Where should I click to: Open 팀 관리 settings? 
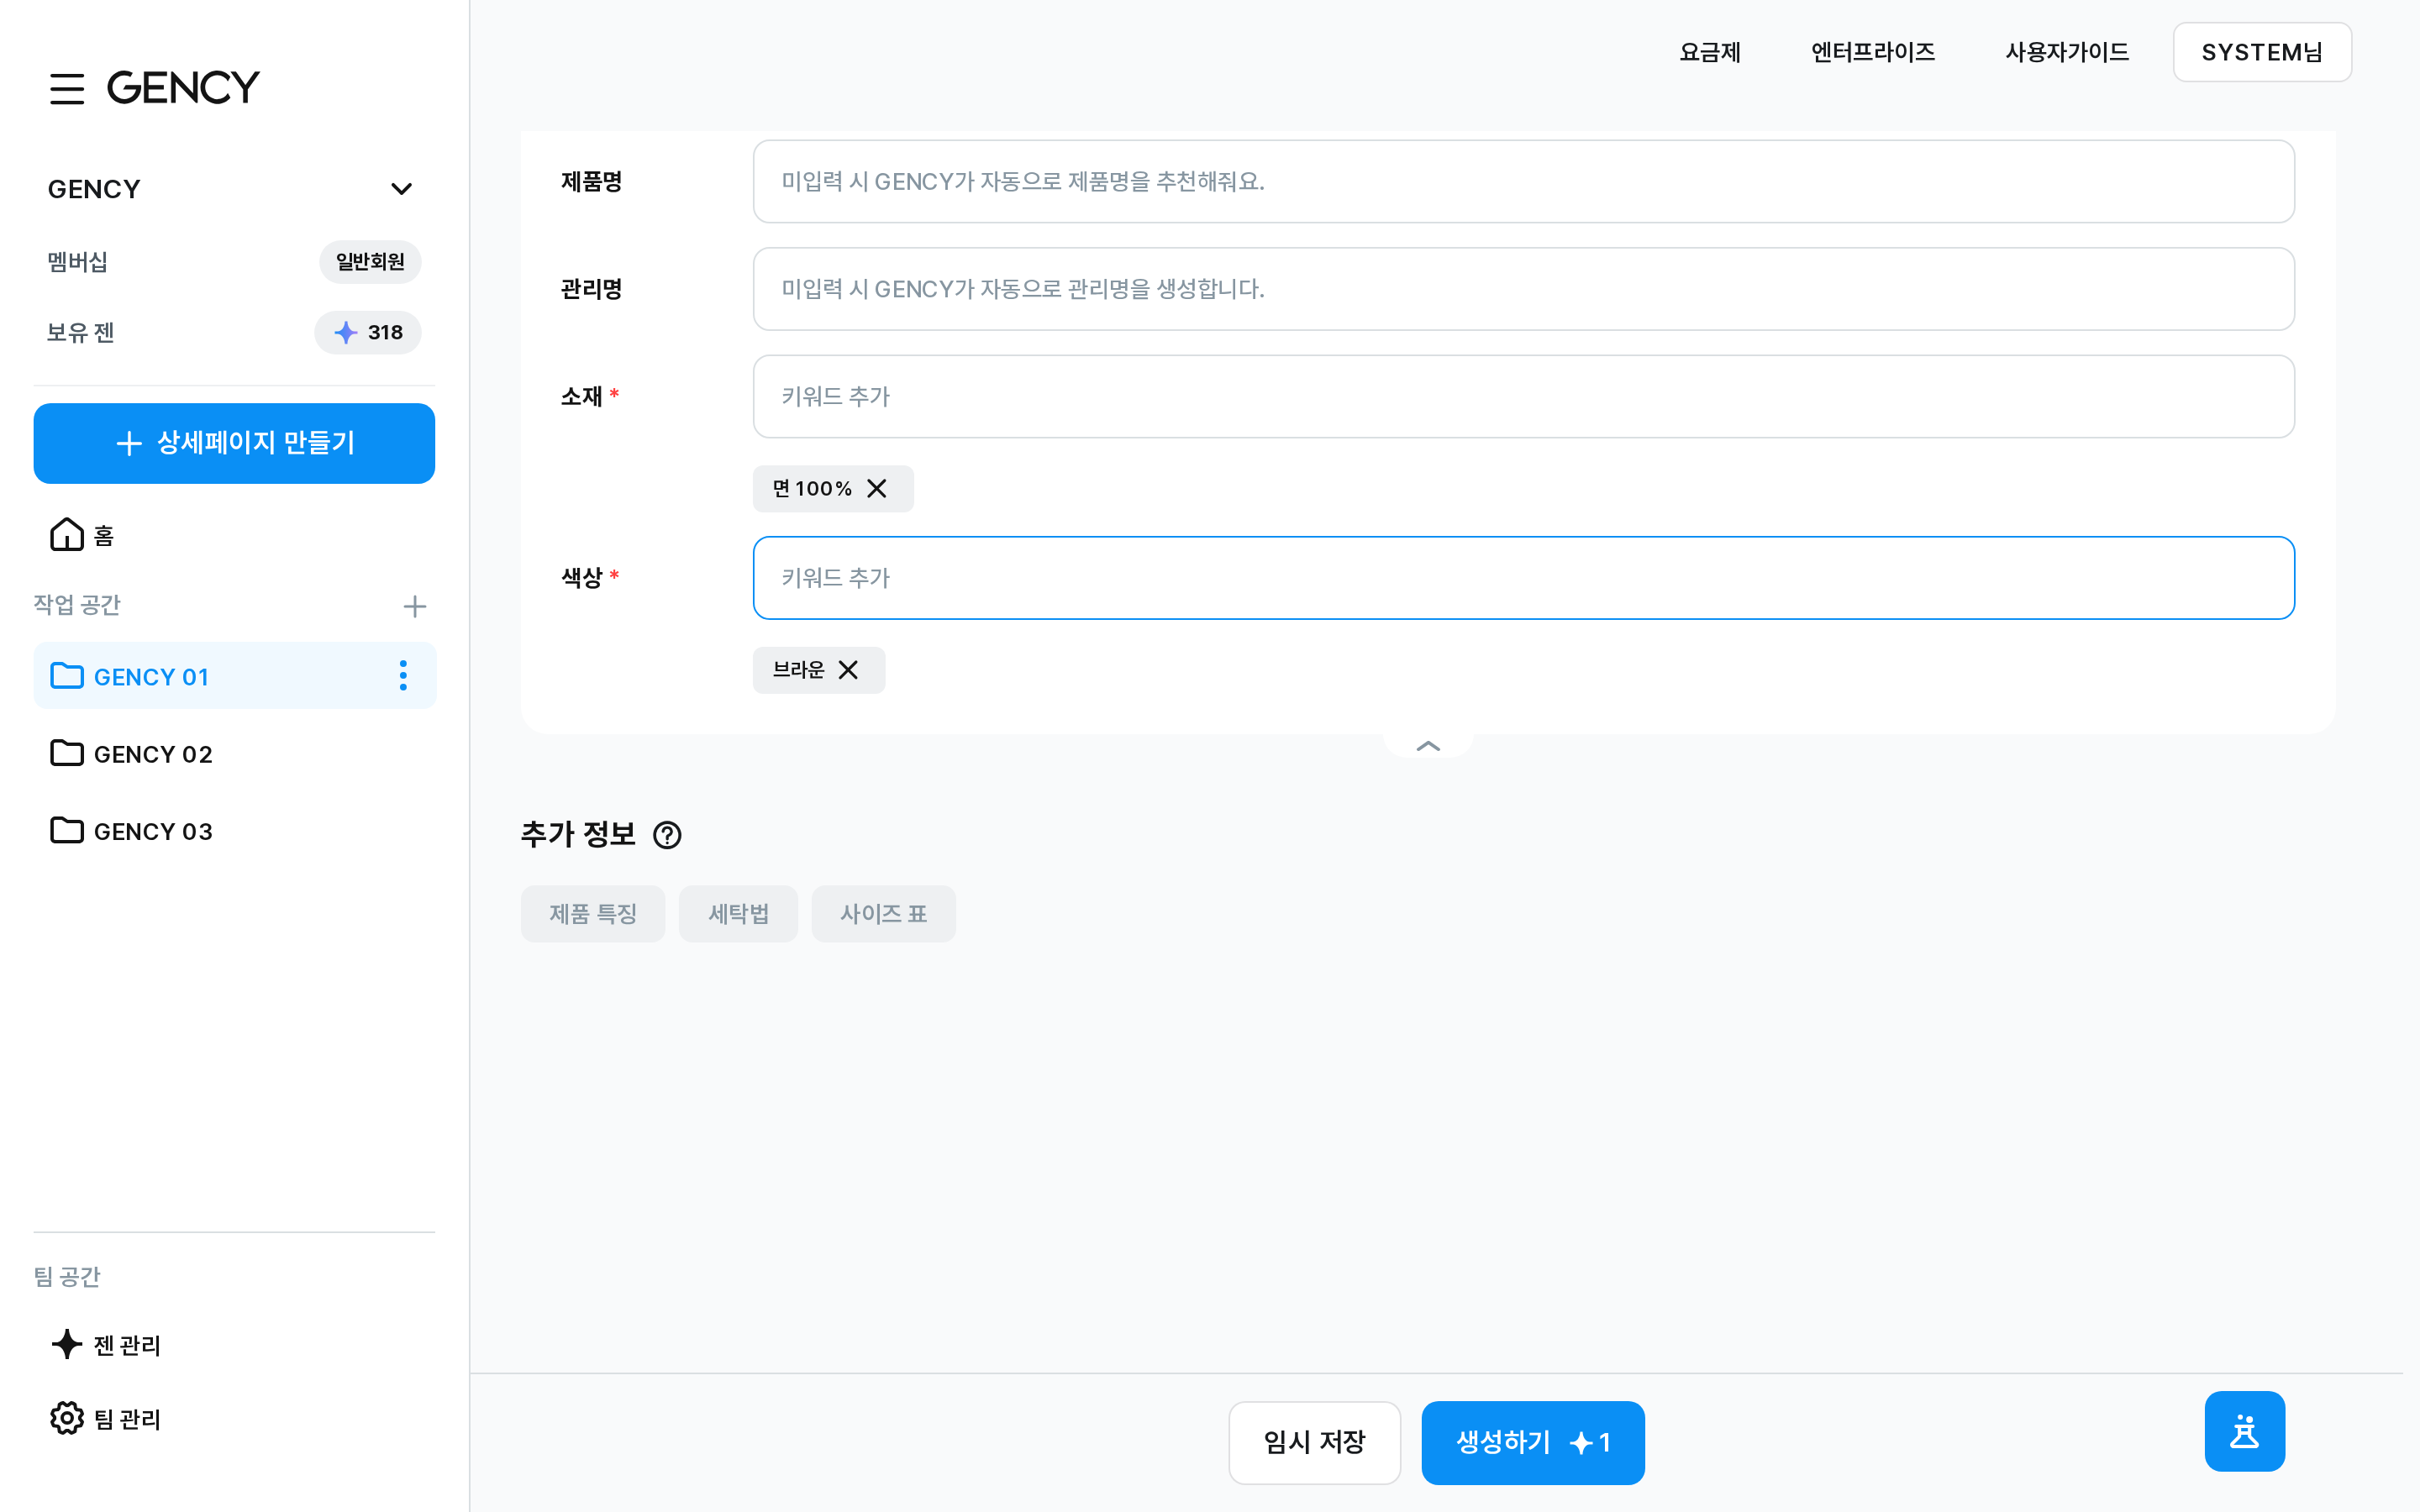click(106, 1419)
